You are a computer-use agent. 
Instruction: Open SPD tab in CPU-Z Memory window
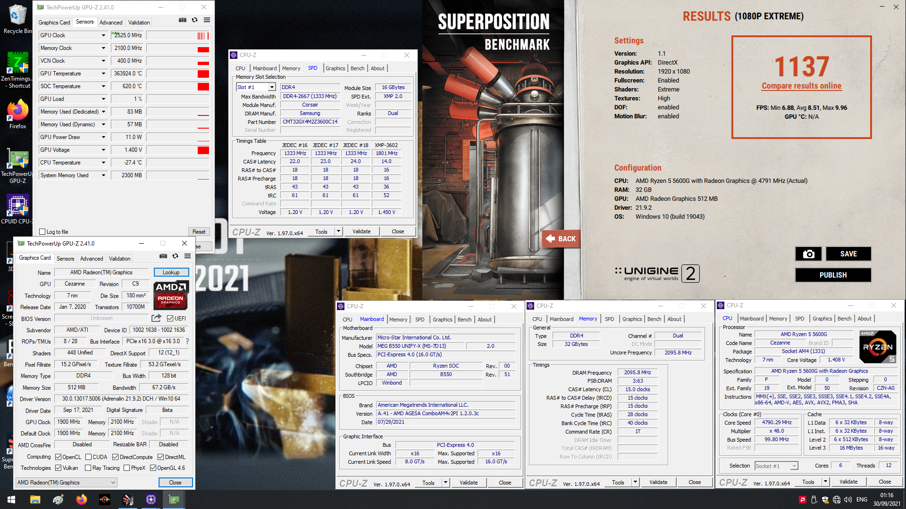pos(609,319)
